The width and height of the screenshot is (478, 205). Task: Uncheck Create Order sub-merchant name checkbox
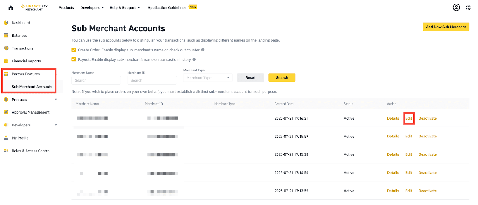74,50
